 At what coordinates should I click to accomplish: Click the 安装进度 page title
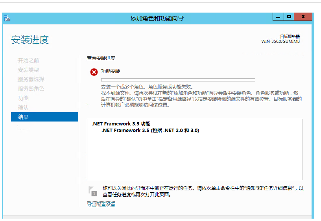click(30, 39)
